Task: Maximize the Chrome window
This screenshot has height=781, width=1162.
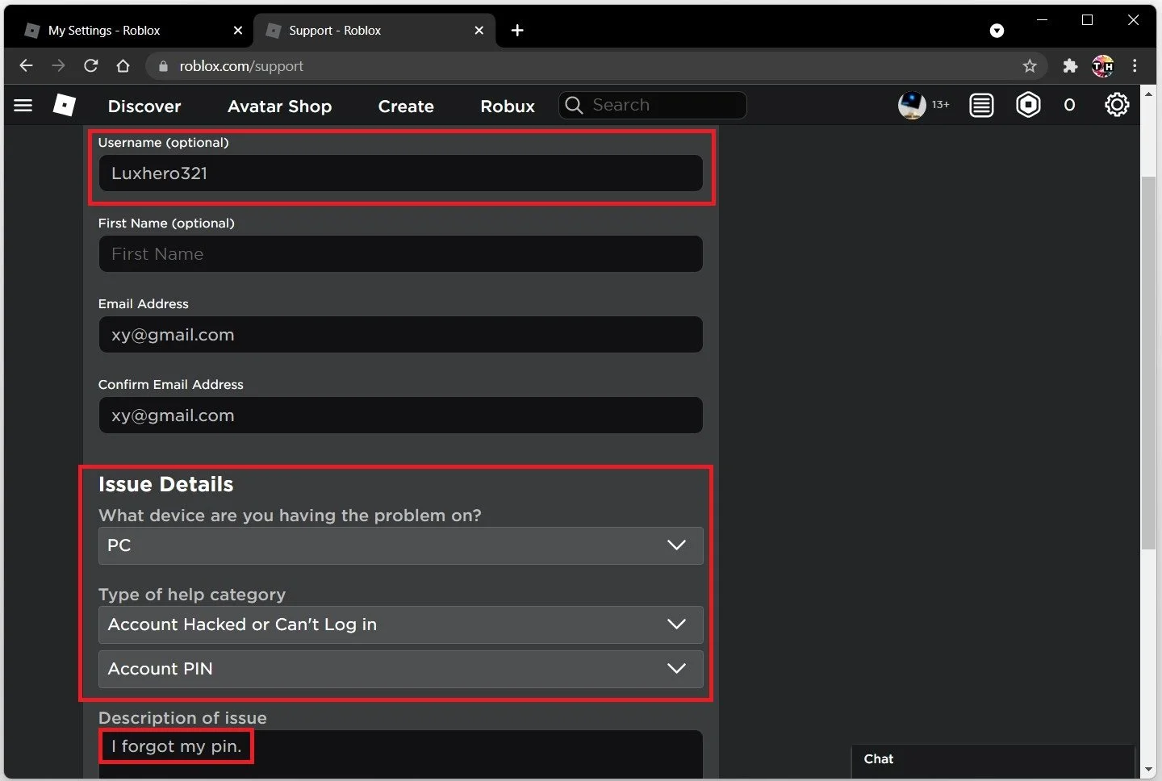Action: pos(1087,20)
